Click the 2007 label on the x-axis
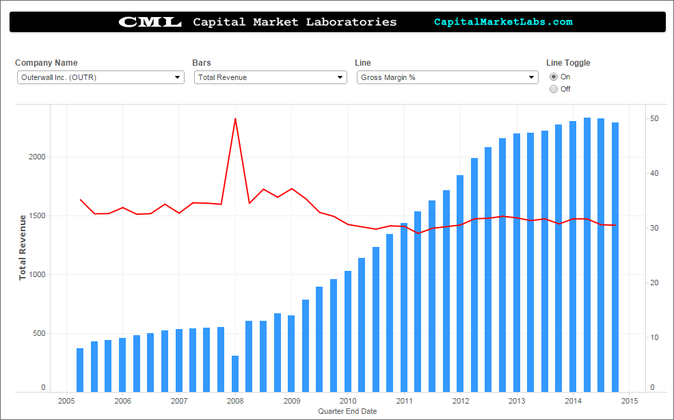This screenshot has width=674, height=420. click(x=179, y=401)
